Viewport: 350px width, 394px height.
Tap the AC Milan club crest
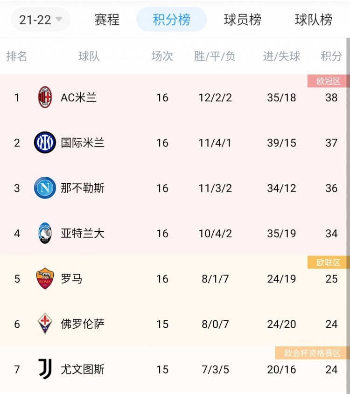coord(45,97)
